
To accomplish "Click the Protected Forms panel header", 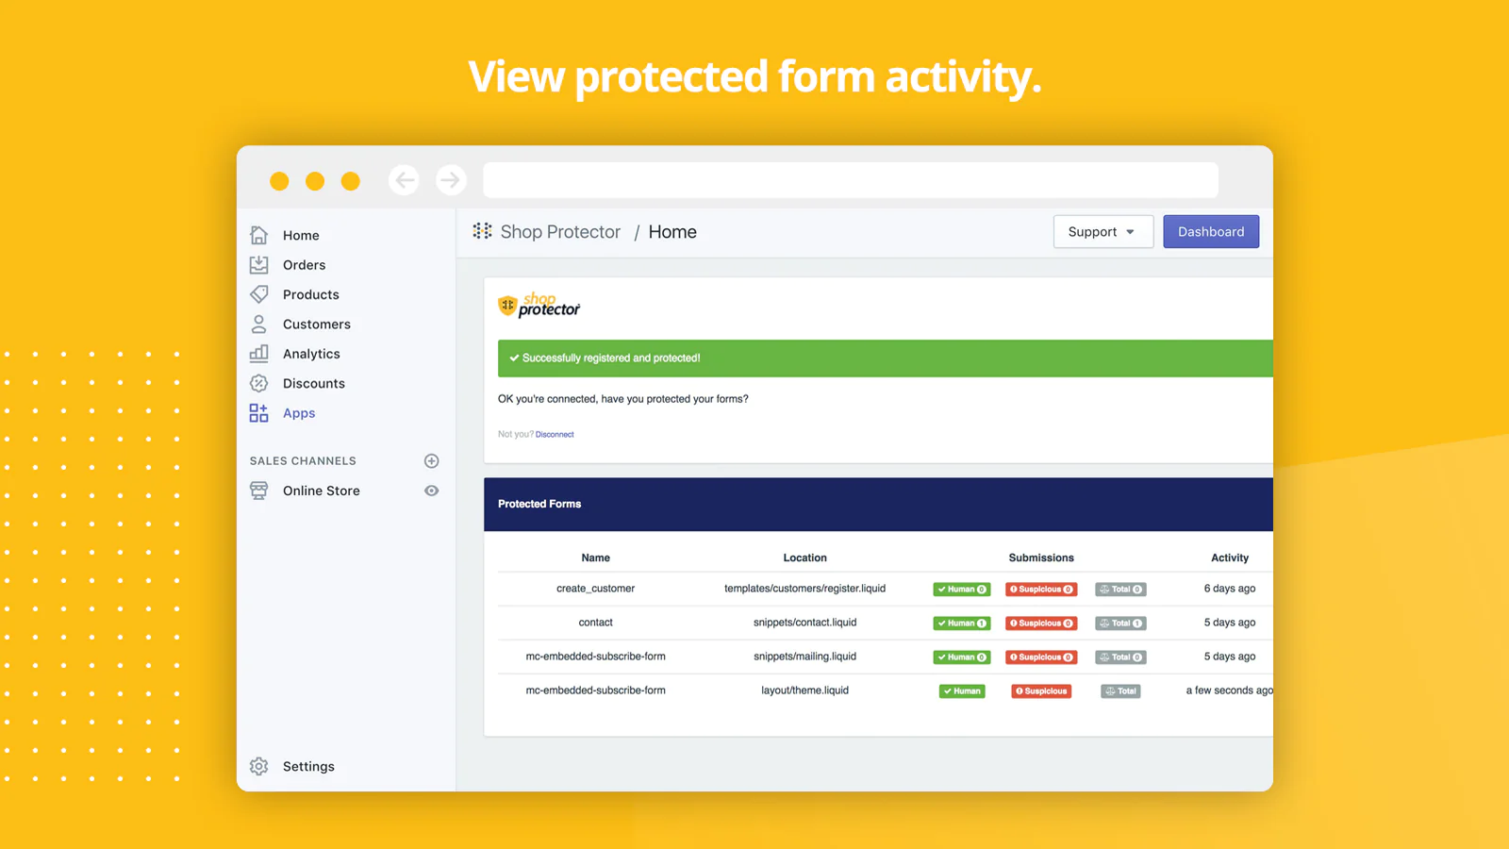I will pyautogui.click(x=878, y=505).
